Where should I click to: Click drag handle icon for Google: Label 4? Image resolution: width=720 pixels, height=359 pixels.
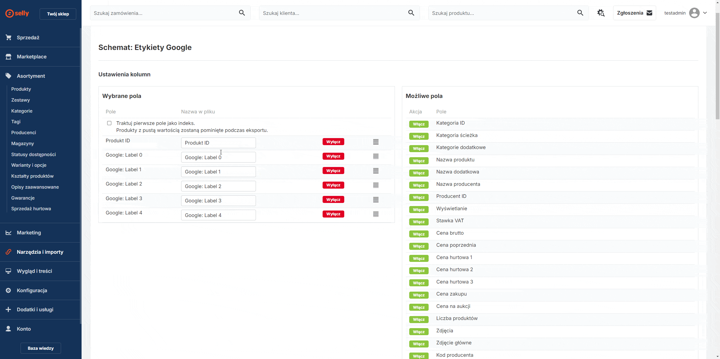coord(376,214)
